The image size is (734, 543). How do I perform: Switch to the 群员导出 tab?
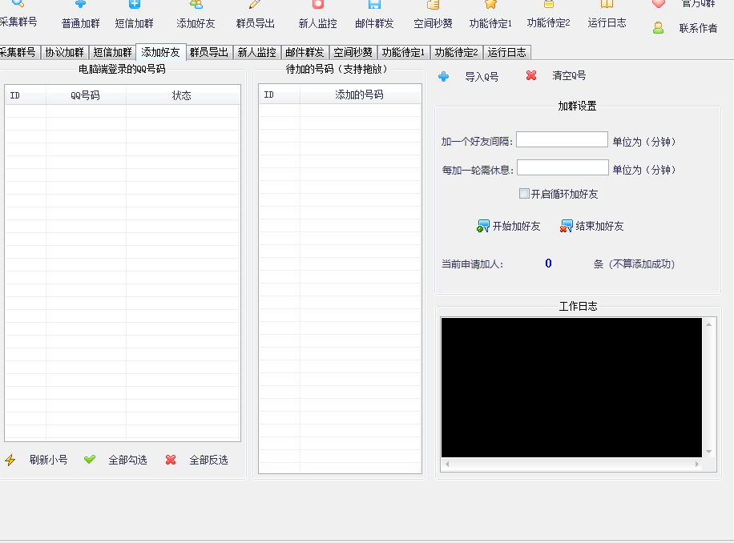point(209,52)
